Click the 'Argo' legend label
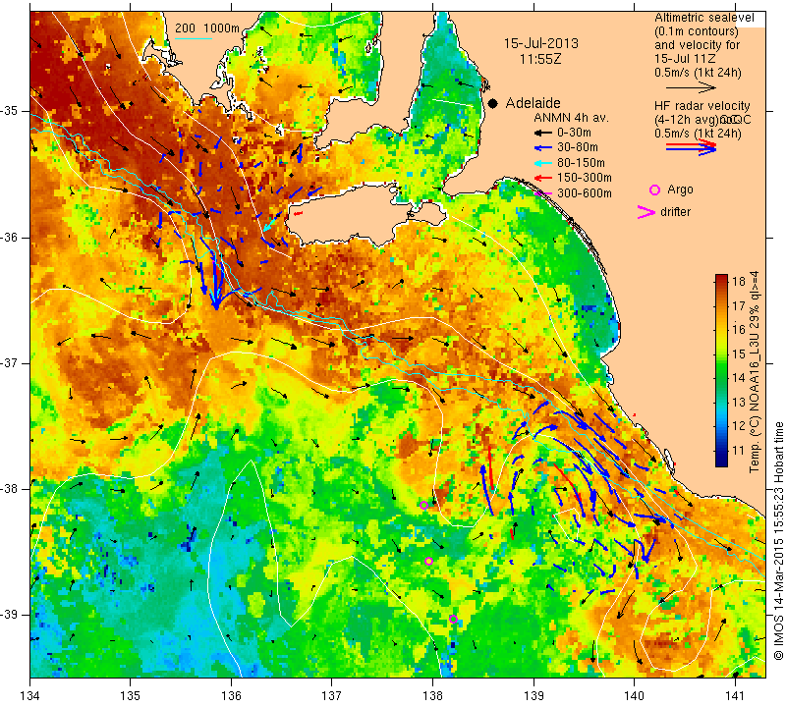This screenshot has height=707, width=786. (680, 190)
